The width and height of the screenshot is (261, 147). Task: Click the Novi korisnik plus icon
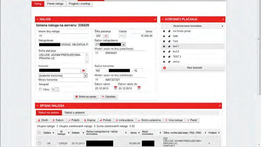coord(165,68)
